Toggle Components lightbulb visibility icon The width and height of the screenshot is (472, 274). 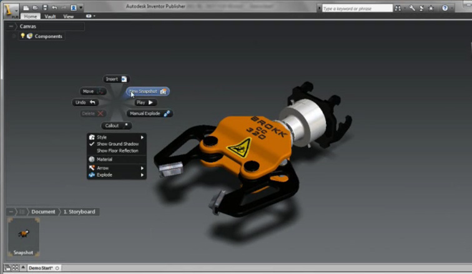[23, 36]
